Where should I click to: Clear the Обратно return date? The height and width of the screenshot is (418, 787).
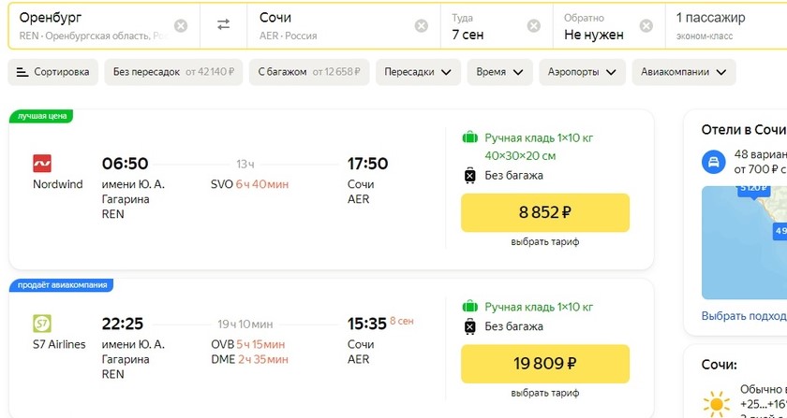pos(646,26)
